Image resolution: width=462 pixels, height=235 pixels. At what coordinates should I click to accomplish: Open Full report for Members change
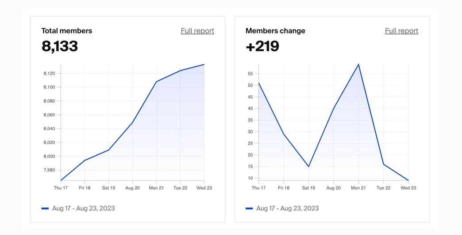(401, 31)
